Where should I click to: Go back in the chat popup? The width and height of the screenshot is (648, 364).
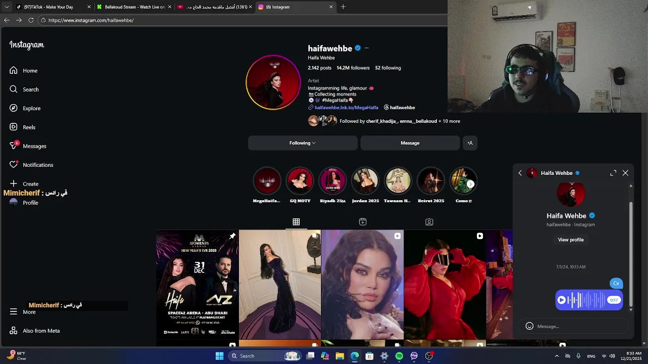click(520, 173)
